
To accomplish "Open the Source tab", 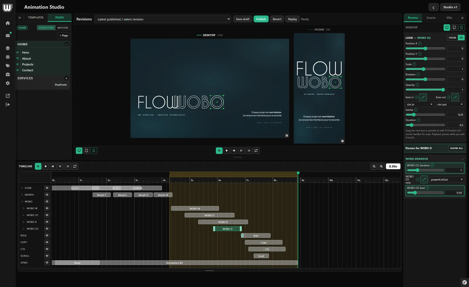I will tap(431, 18).
